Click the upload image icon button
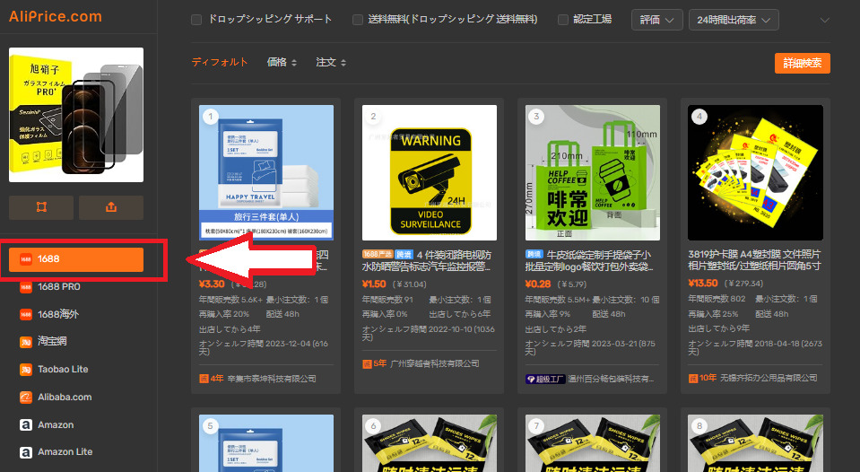 tap(111, 207)
